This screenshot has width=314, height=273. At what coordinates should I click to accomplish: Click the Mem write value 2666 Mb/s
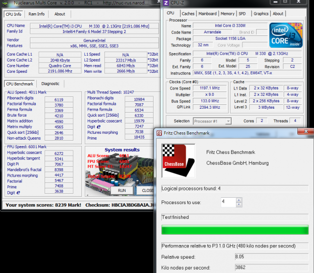pyautogui.click(x=126, y=71)
